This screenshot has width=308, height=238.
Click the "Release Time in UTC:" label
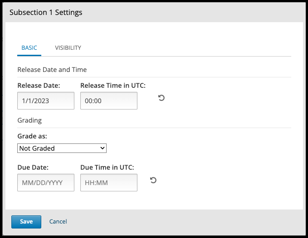[113, 85]
